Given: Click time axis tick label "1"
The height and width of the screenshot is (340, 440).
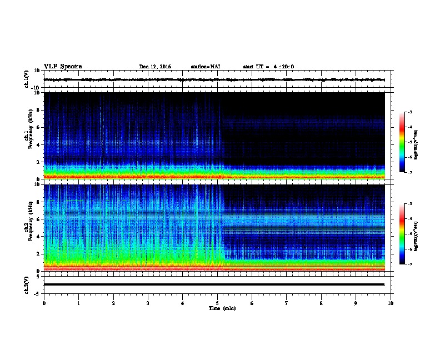Looking at the screenshot, I should [x=78, y=303].
